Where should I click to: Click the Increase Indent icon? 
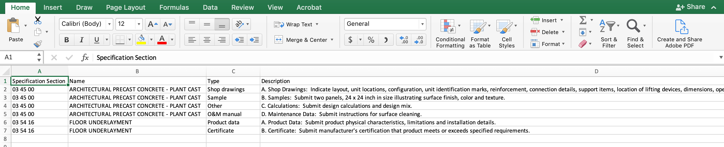pyautogui.click(x=254, y=40)
